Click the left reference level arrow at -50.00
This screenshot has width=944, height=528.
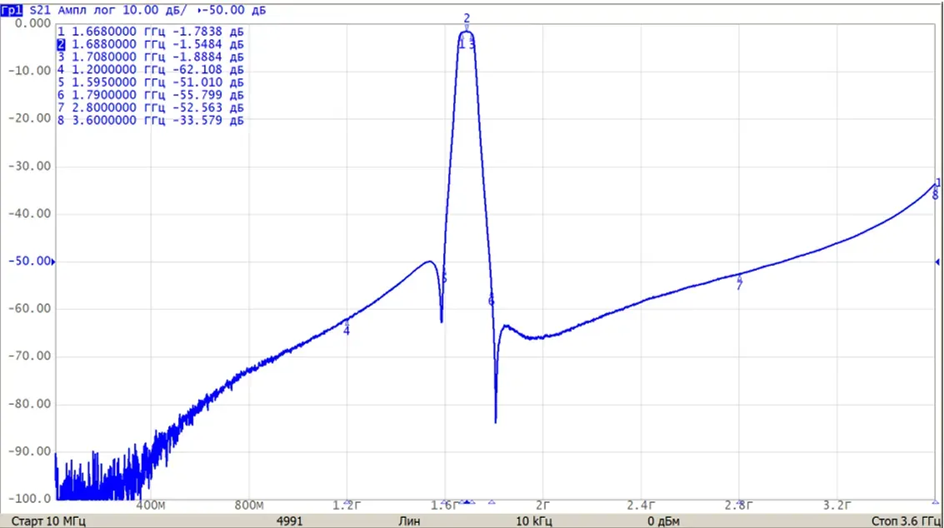tap(53, 262)
